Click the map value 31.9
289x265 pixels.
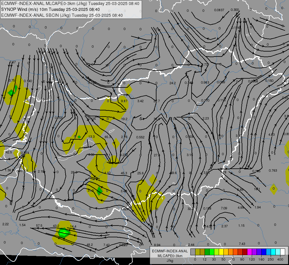click(91, 191)
